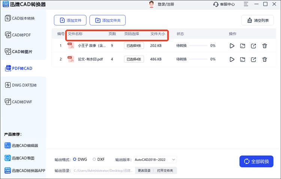Open output folder icon for 小王子 row

pyautogui.click(x=242, y=46)
